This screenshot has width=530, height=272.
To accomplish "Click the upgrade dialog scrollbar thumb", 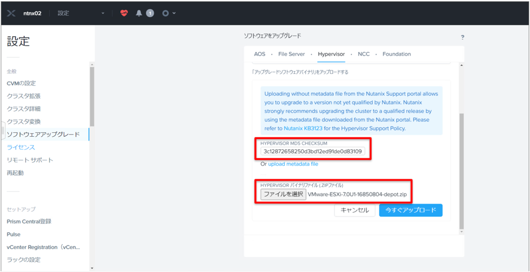I will pos(462,170).
